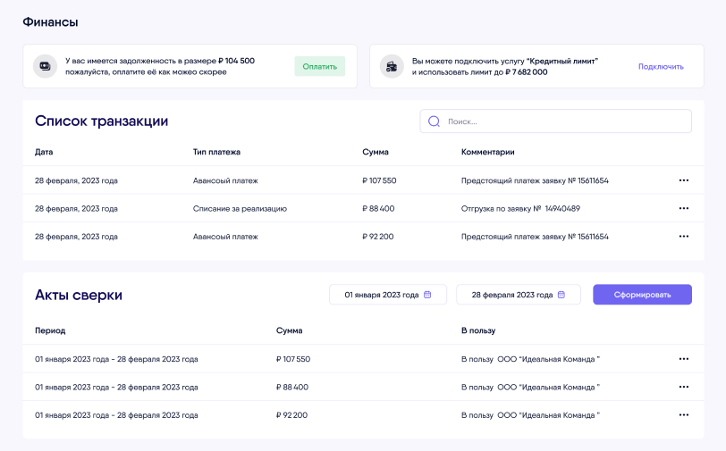This screenshot has height=451, width=726.
Task: Sort by the Тип платежа column header
Action: click(216, 152)
